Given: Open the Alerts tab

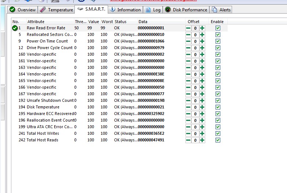Looking at the screenshot, I should 221,10.
